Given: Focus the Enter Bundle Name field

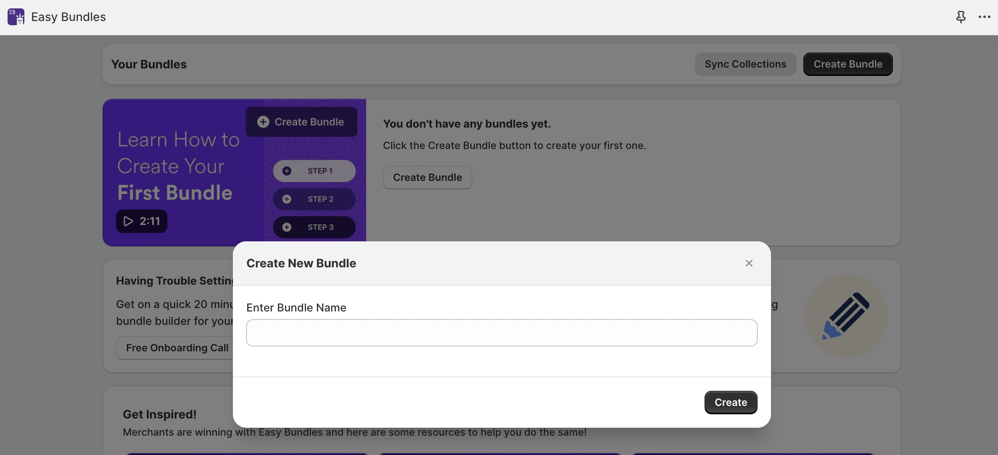Looking at the screenshot, I should pyautogui.click(x=502, y=333).
